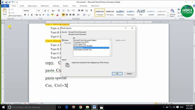Screen dimensions: 195x110
Task: Click Increase Indent icon
Action: tap(82, 11)
